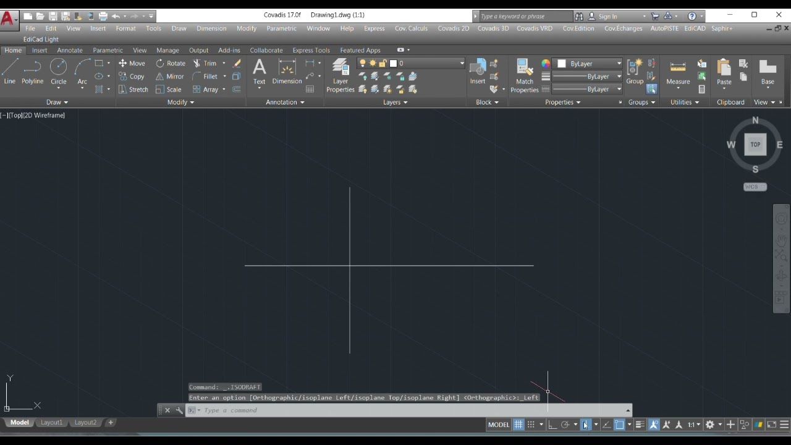Expand the Modify panel
This screenshot has height=445, width=791.
coord(180,102)
